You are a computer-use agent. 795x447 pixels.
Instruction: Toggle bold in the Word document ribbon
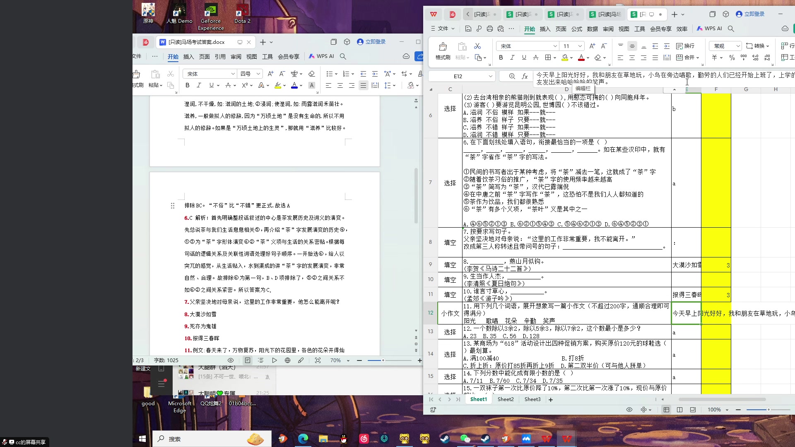click(187, 85)
